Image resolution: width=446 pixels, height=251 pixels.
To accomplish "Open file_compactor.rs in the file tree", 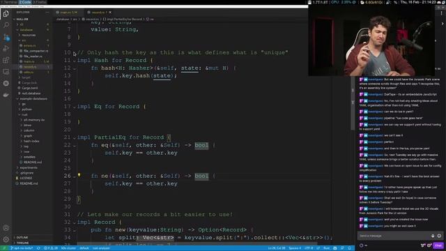I will pyautogui.click(x=36, y=51).
